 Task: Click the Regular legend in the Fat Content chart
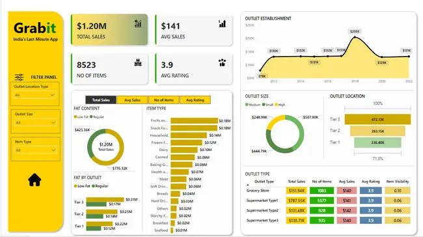97,117
